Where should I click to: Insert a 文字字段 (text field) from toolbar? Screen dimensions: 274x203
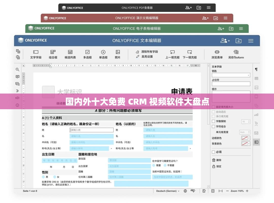[x=36, y=54]
